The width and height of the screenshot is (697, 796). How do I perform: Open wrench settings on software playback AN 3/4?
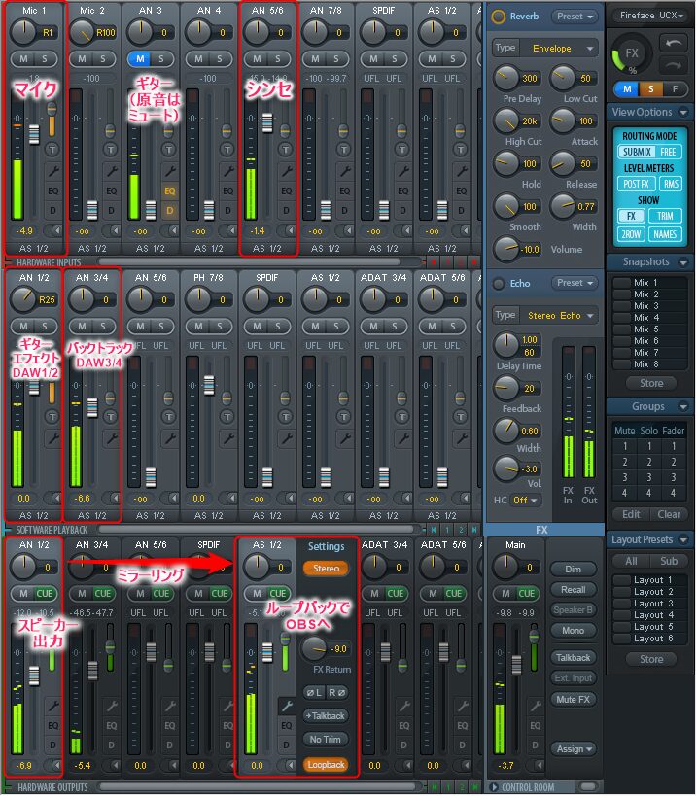point(111,438)
